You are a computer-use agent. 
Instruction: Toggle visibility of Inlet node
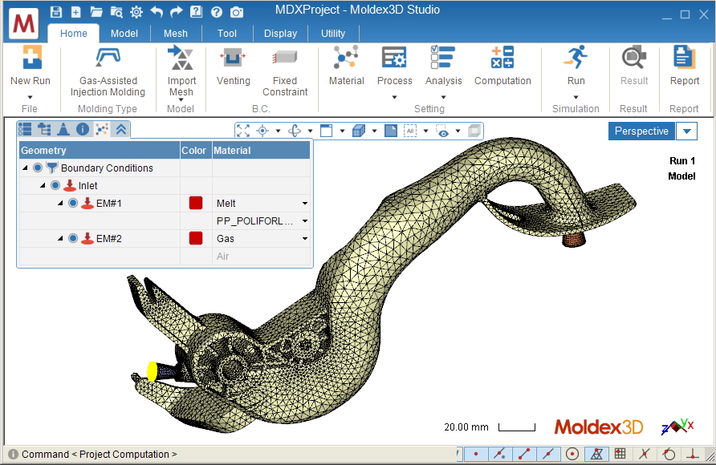coord(55,185)
